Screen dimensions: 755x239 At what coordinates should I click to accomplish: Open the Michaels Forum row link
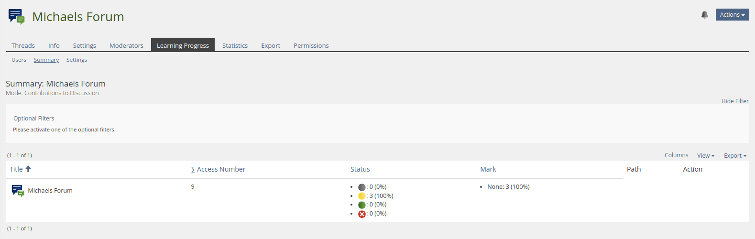[50, 191]
